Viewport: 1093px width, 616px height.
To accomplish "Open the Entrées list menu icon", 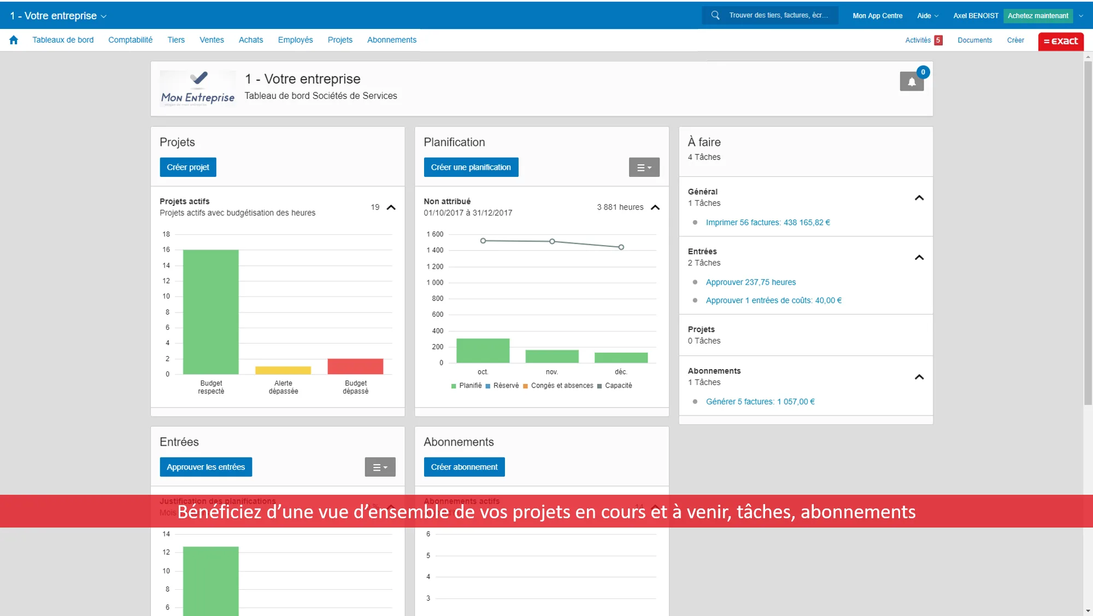I will coord(380,467).
